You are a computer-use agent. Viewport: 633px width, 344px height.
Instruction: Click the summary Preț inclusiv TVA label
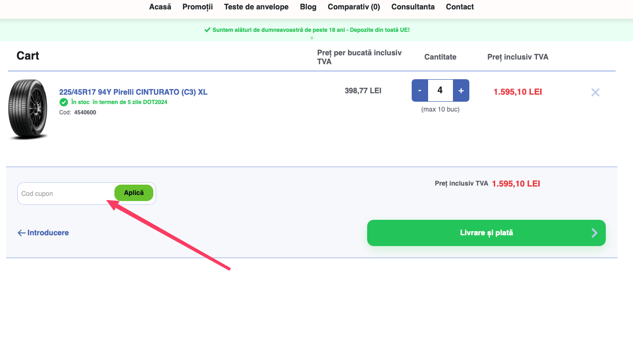(x=461, y=183)
